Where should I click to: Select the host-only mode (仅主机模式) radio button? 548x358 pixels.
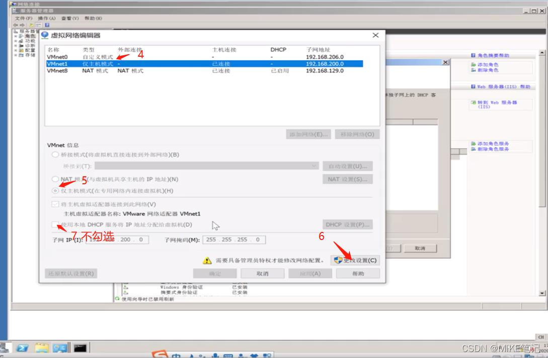pos(55,191)
